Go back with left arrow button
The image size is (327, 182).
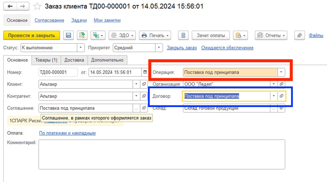click(x=10, y=7)
